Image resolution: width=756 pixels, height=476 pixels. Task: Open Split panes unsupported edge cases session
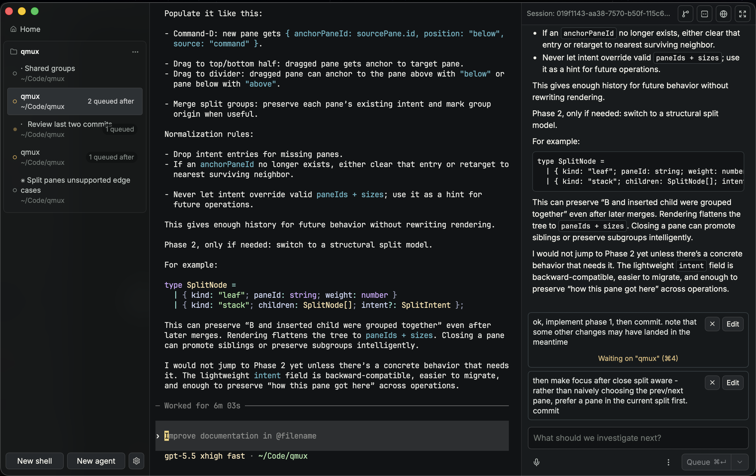point(75,190)
